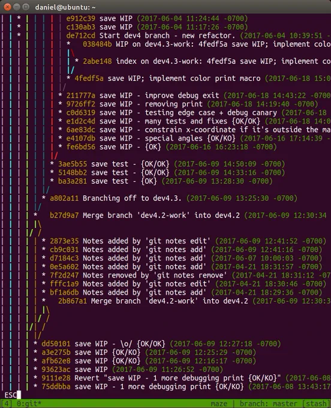Select commit hash e912c39

tap(80, 19)
